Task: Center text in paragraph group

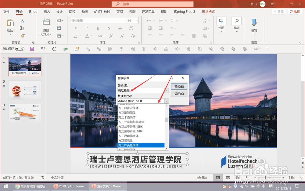Action: point(161,36)
